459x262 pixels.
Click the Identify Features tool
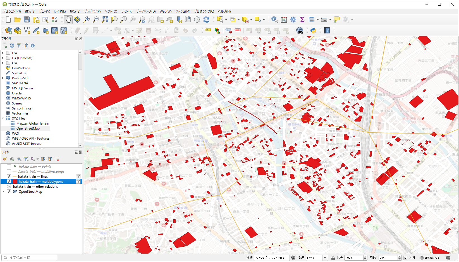point(274,20)
